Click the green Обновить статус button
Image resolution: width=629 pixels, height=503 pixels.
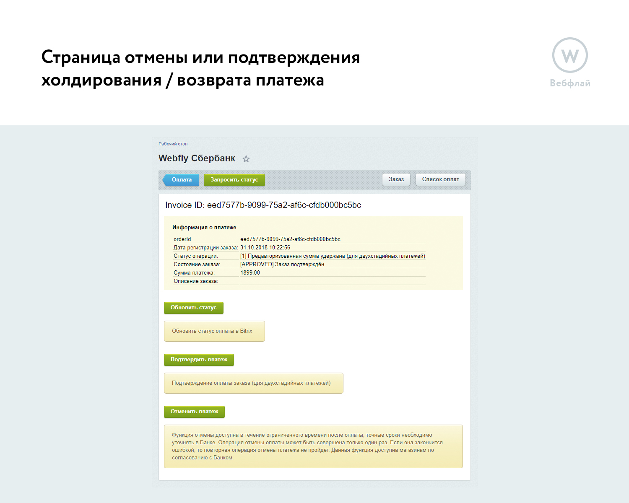point(193,308)
